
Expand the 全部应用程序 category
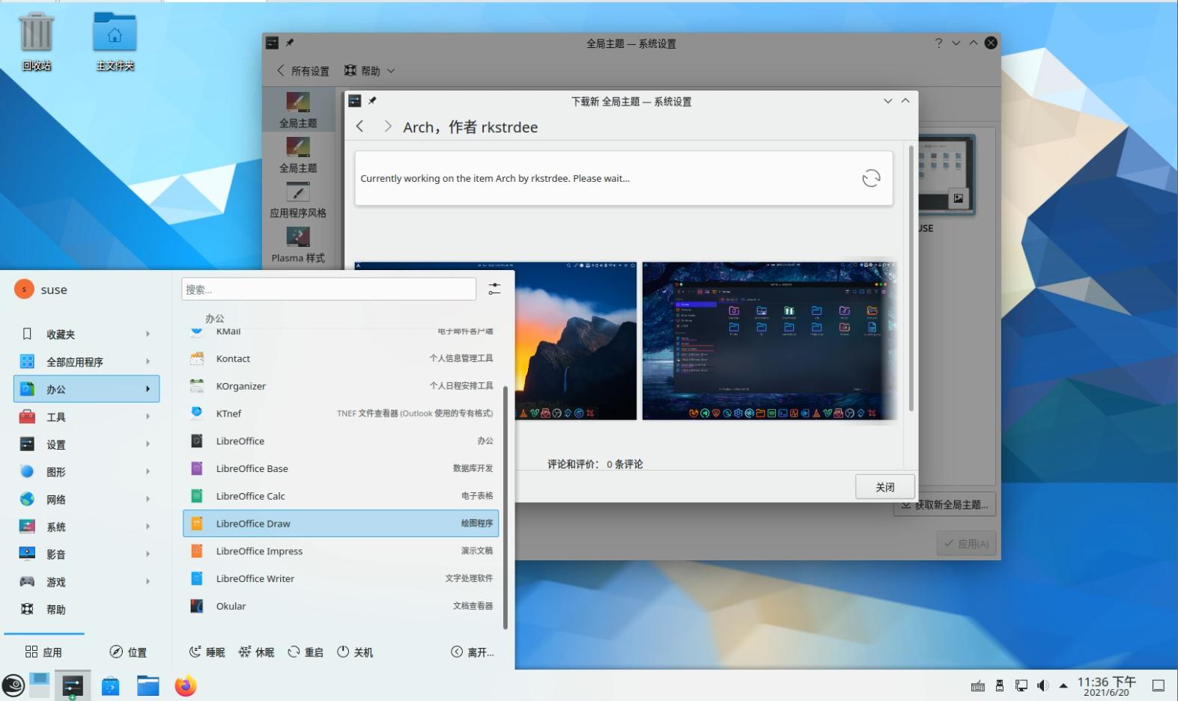click(x=86, y=362)
